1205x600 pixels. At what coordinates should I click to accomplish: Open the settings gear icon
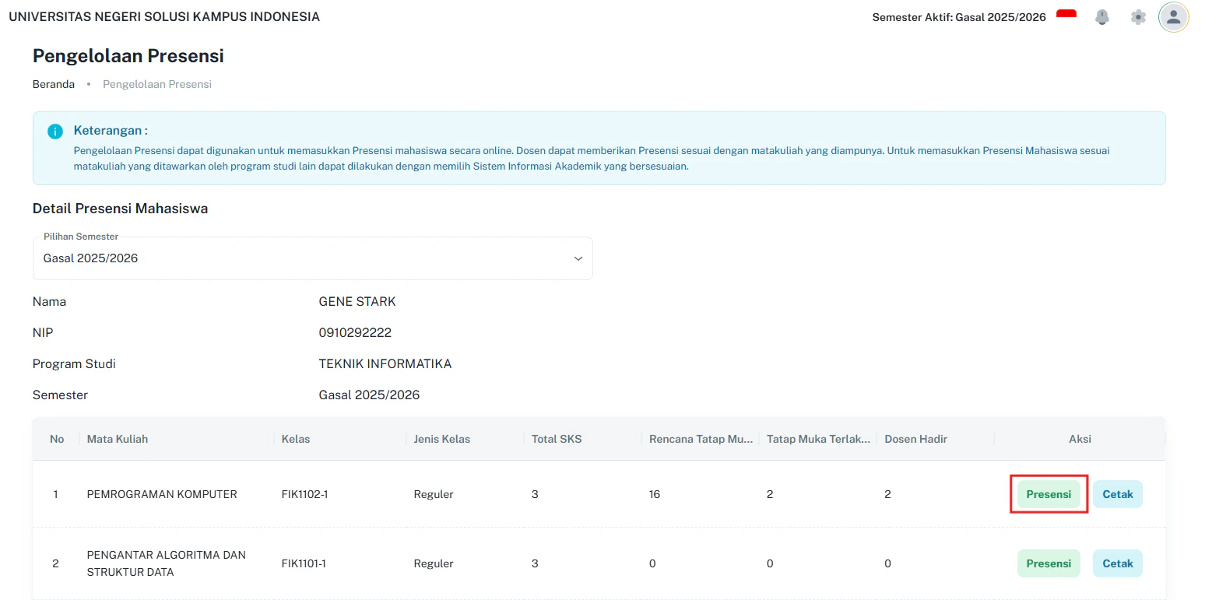tap(1138, 17)
